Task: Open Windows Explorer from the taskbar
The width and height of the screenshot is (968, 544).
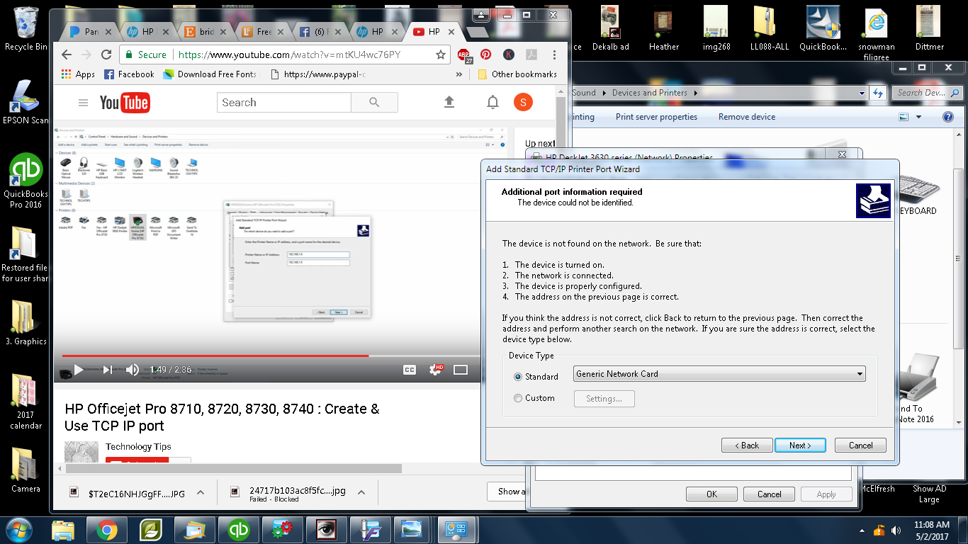Action: 63,529
